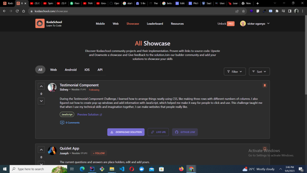Open Task View on the taskbar

(x=72, y=169)
